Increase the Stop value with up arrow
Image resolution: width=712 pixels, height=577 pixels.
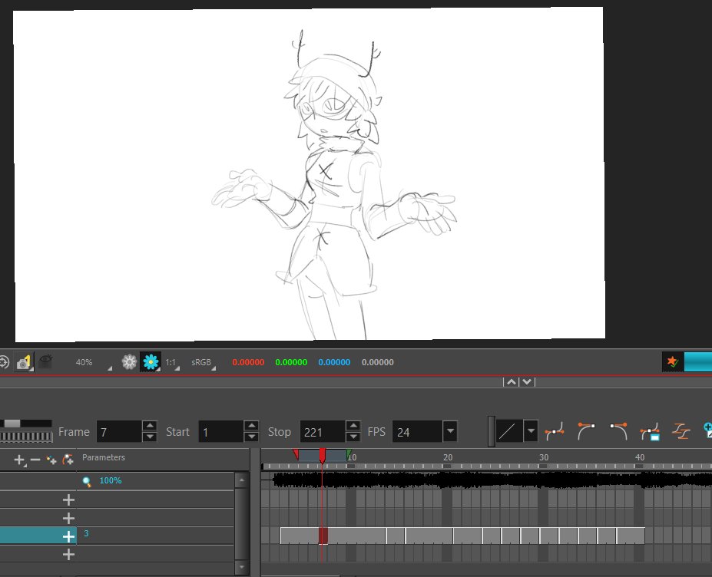[353, 426]
